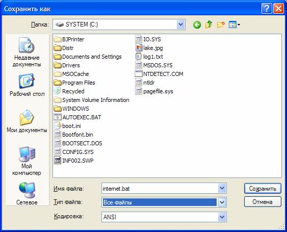Expand the Папка SYSTEM (C:) dropdown

tap(180, 24)
